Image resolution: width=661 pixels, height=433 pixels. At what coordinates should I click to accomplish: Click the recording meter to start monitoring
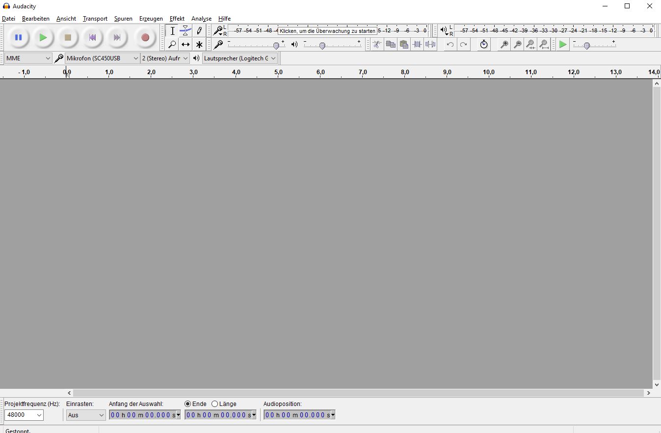coord(328,31)
